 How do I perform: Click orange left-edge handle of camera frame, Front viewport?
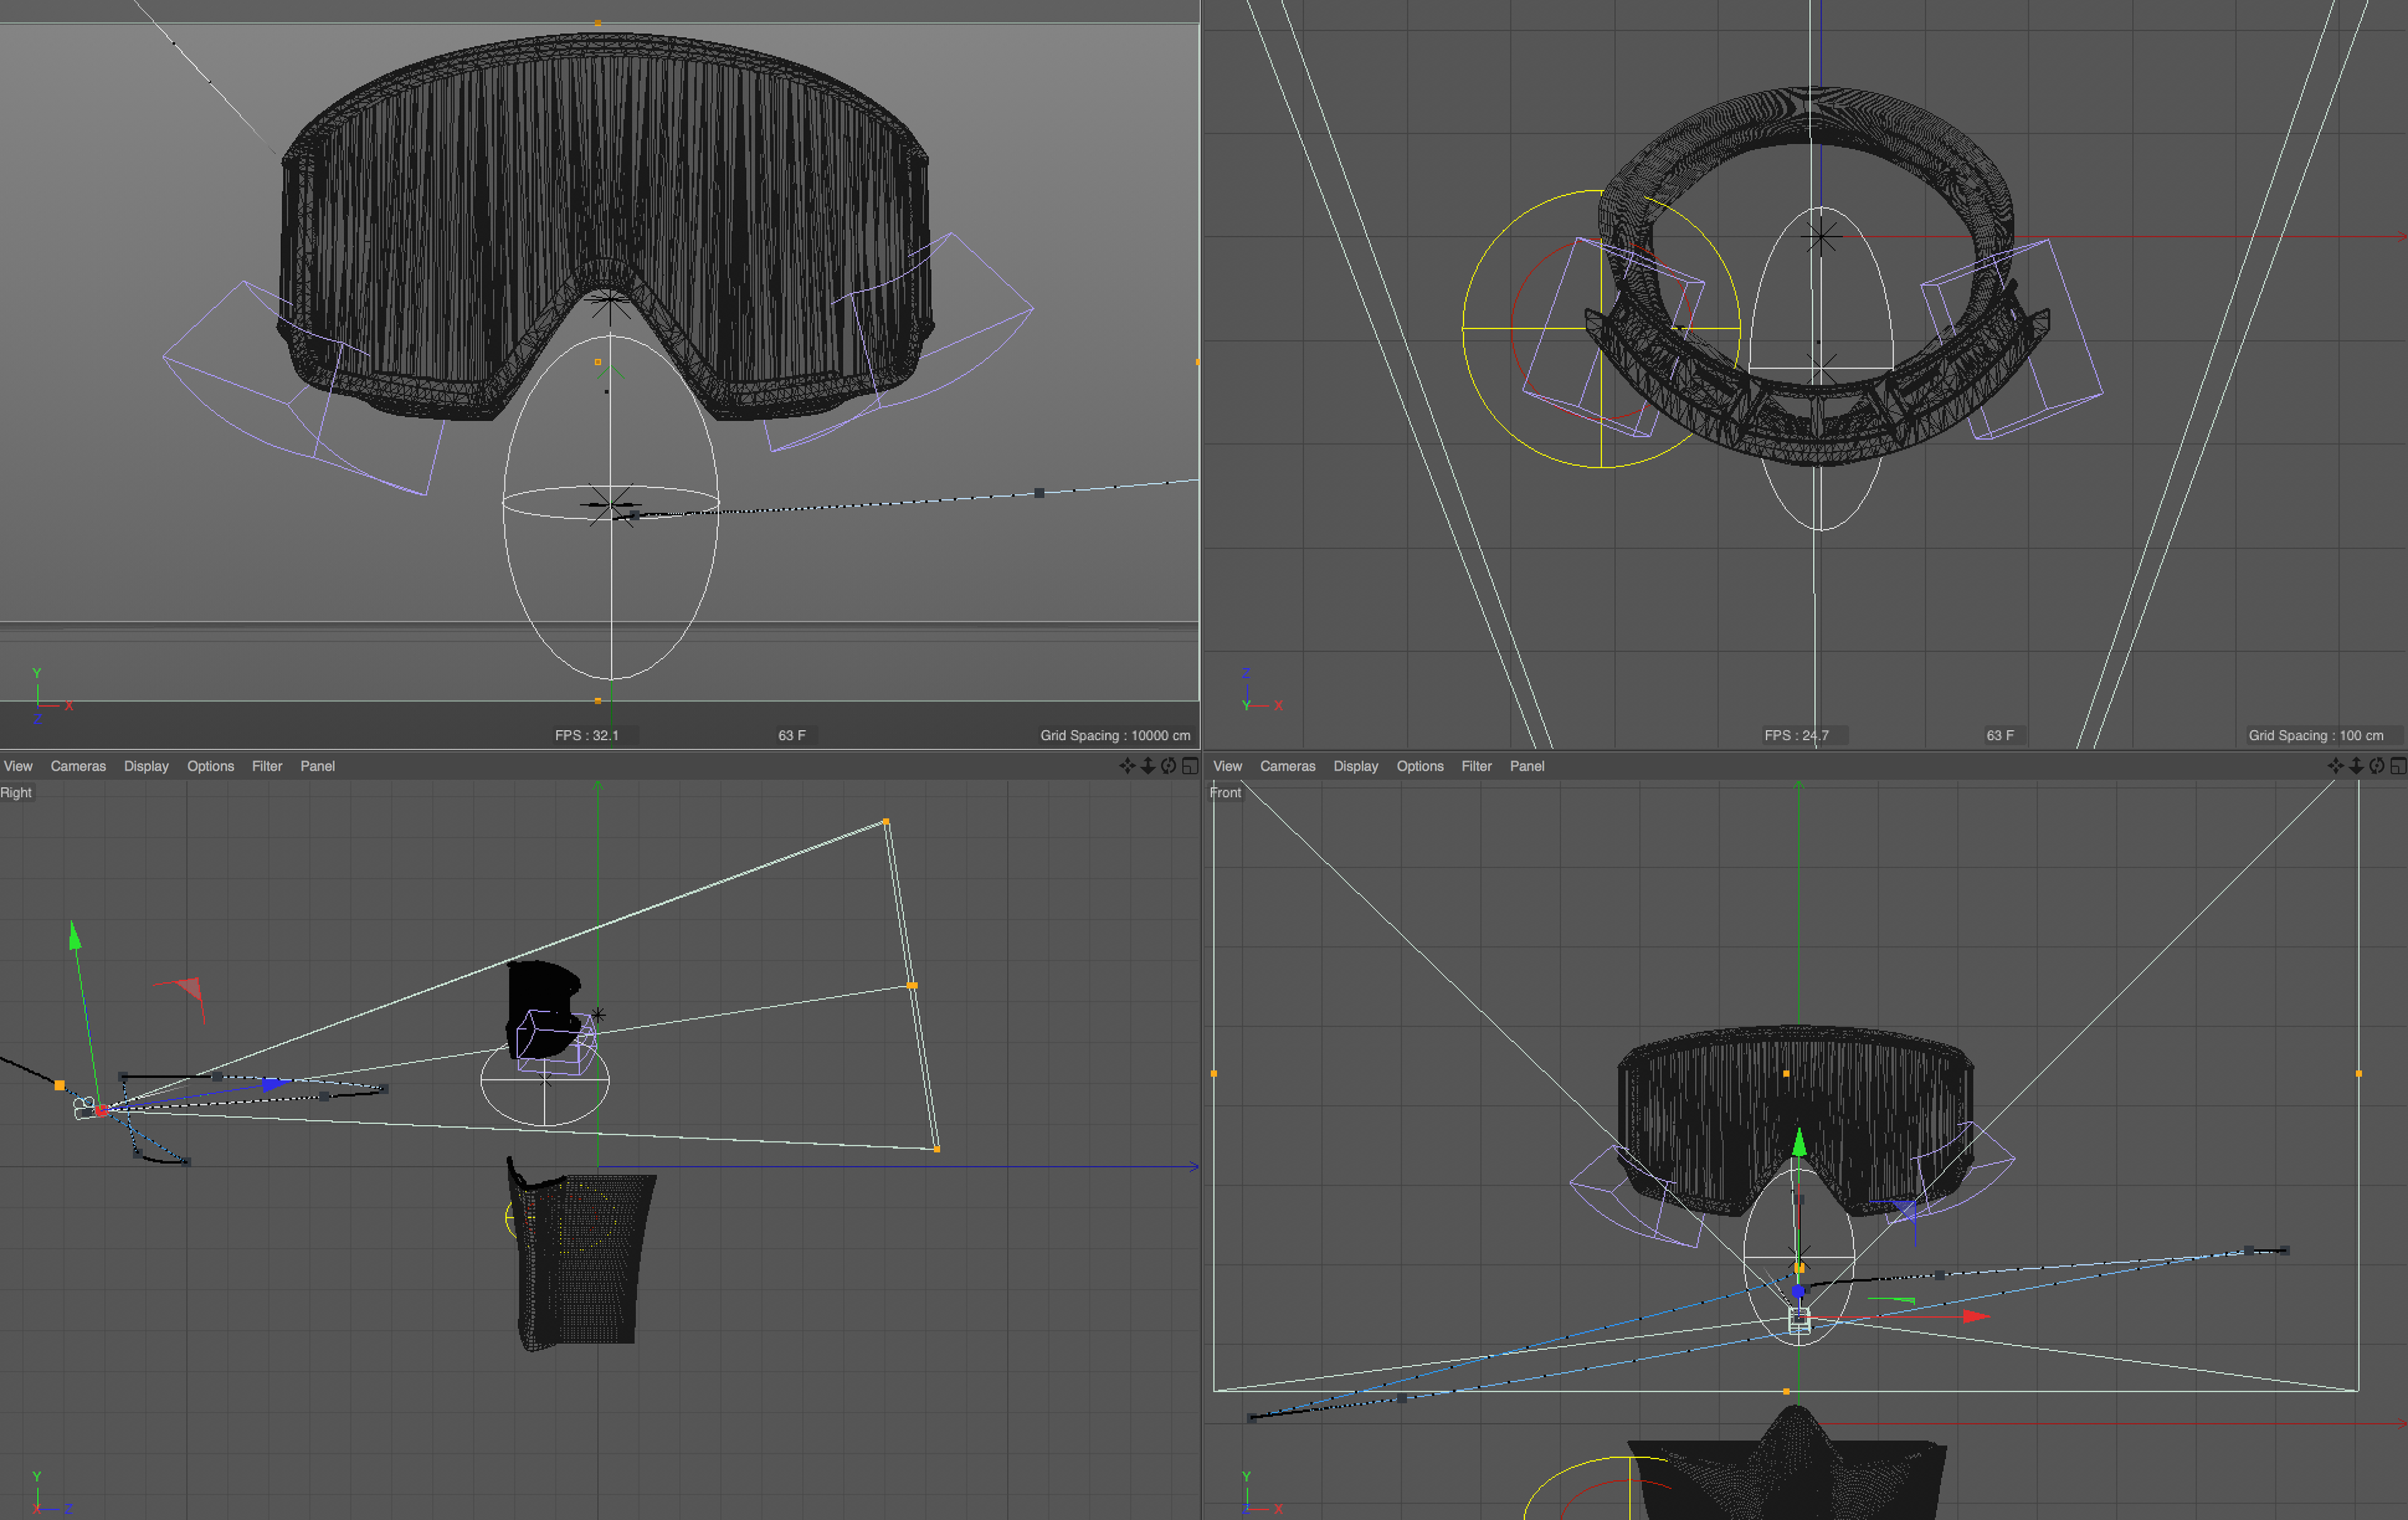pos(1214,1073)
